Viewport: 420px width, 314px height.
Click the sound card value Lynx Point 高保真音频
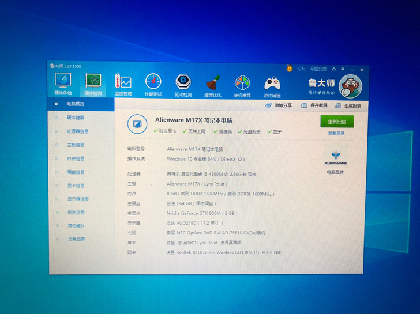pos(204,243)
